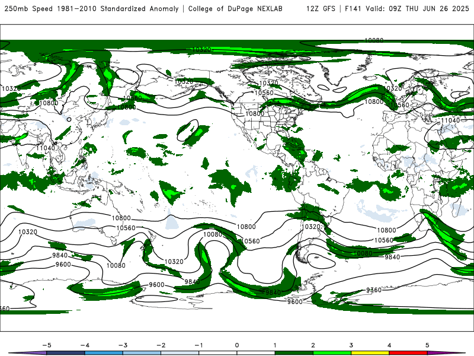This screenshot has width=474, height=356.
Task: Click the "9360" contour label near Antarctica
Action: (374, 290)
